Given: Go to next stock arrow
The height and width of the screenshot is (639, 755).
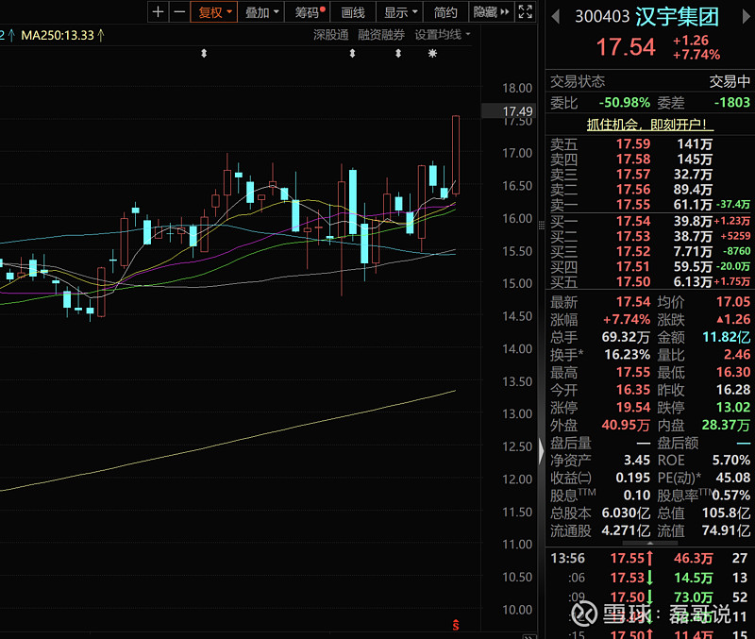Looking at the screenshot, I should coord(746,17).
